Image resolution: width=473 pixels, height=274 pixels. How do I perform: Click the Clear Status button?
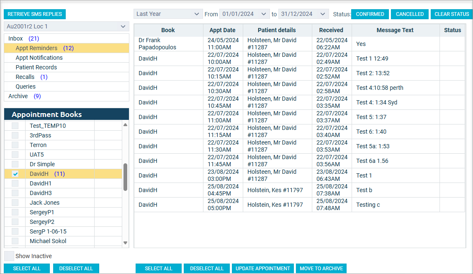[x=452, y=14]
